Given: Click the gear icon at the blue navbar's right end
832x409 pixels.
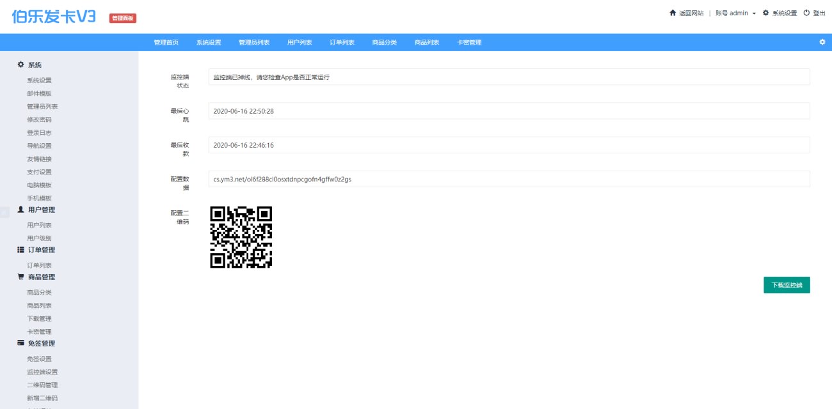Looking at the screenshot, I should [x=822, y=42].
